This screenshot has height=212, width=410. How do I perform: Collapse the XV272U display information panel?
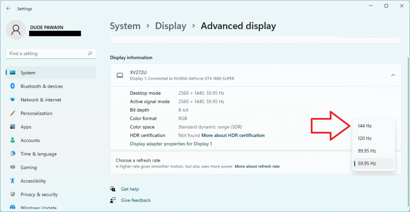point(393,75)
